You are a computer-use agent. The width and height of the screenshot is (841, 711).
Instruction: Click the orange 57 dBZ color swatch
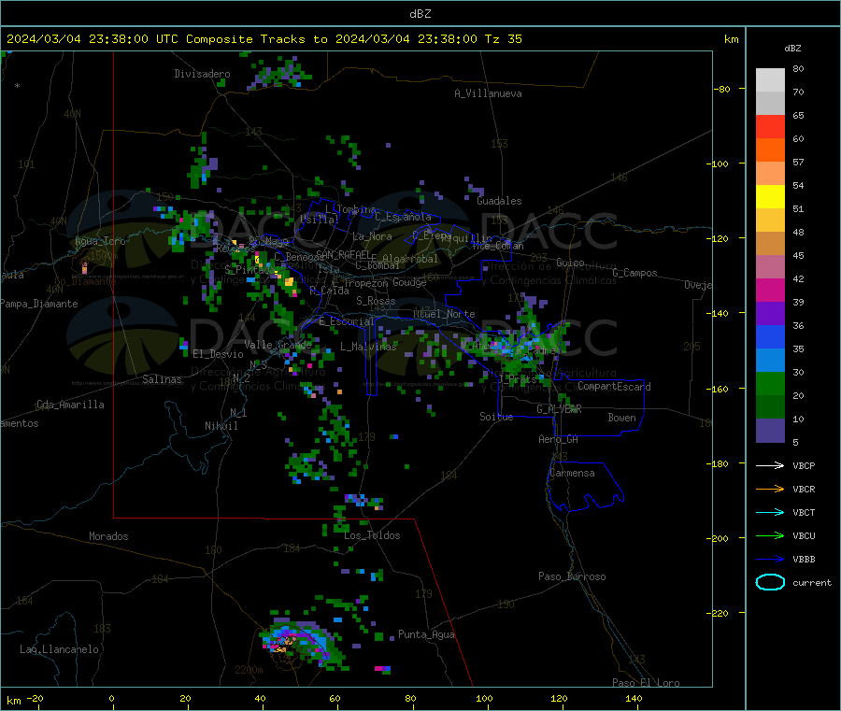pos(770,150)
